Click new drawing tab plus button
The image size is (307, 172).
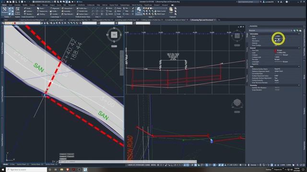219,20
